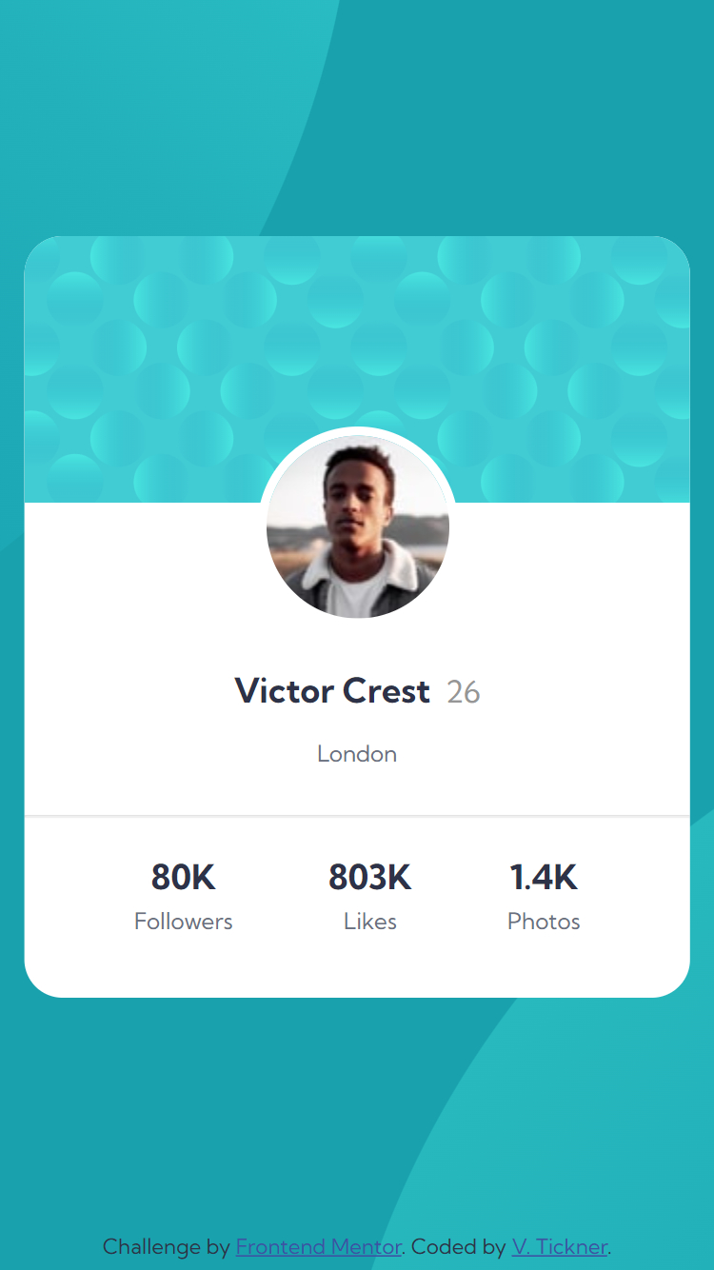This screenshot has height=1270, width=714.
Task: Click the 'Coded by' footer text
Action: coord(459,1246)
